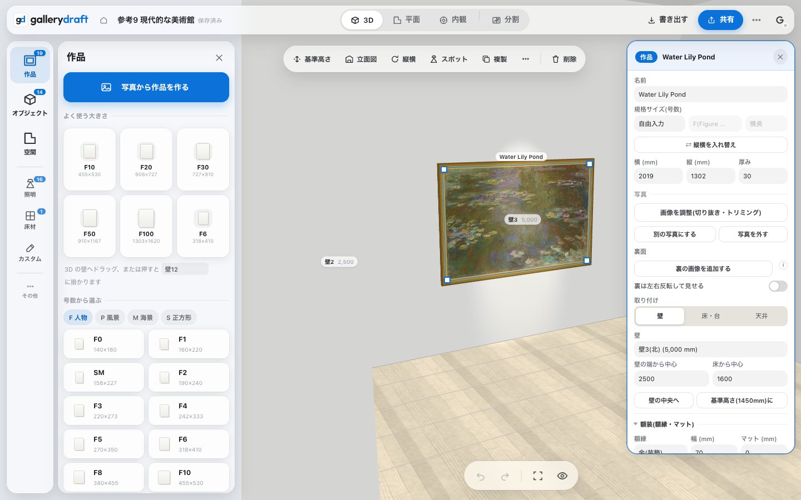The width and height of the screenshot is (801, 500).
Task: Toggle 裏は左右反転して見せる switch
Action: coord(778,286)
